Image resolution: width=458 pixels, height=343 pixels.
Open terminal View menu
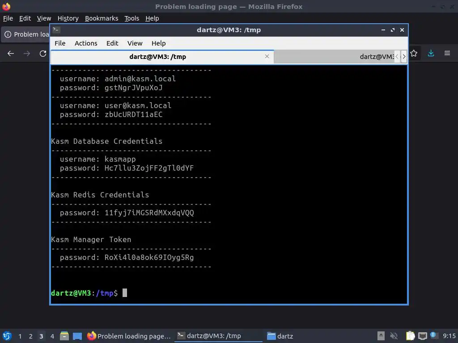(135, 43)
